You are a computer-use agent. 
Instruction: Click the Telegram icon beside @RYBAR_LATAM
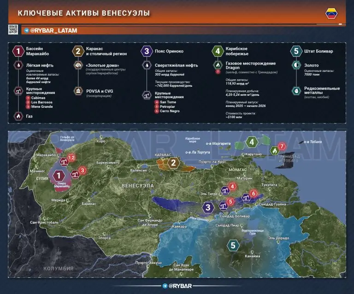[26, 30]
